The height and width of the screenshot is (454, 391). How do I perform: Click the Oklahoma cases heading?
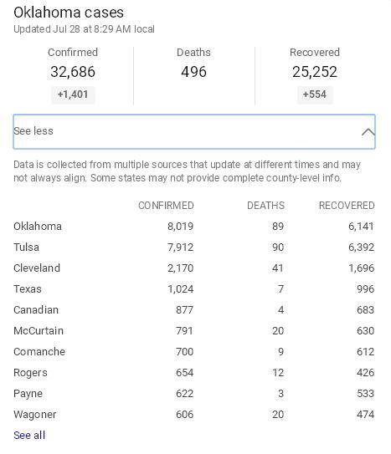pos(69,13)
